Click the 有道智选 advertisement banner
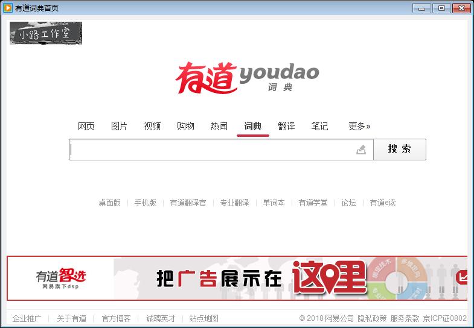Screen dimensions: 474x328 pos(237,278)
